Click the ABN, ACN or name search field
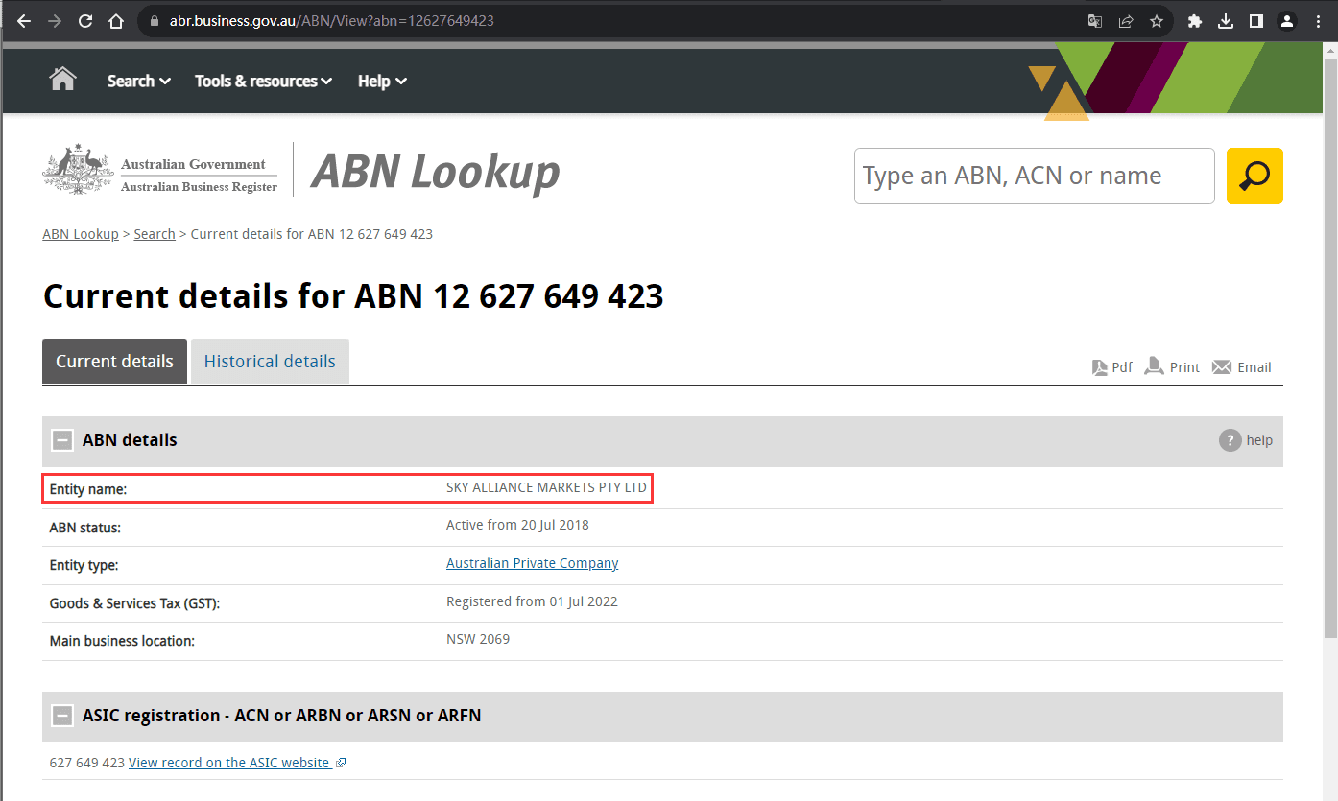This screenshot has width=1338, height=801. 1035,176
